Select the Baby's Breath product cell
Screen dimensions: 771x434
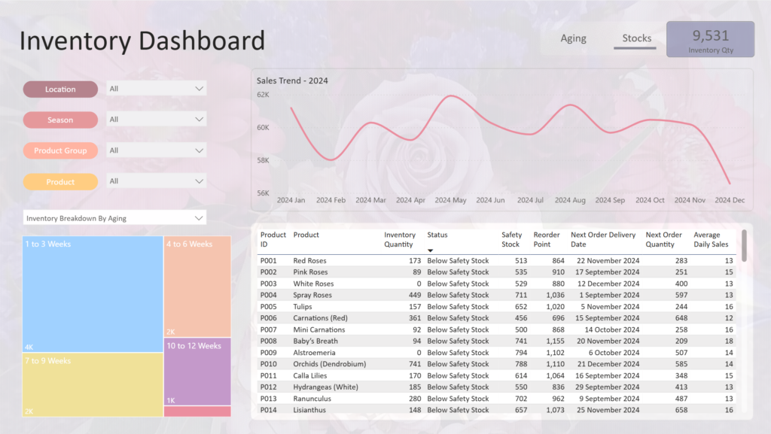[x=315, y=341]
